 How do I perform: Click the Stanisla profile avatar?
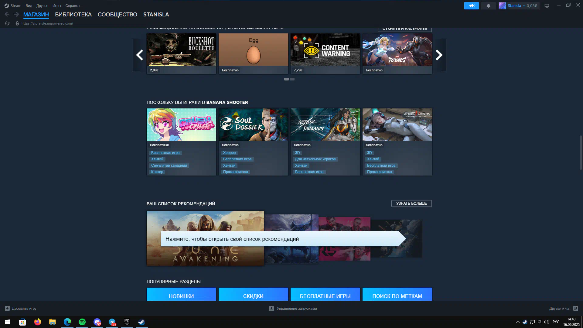coord(503,6)
